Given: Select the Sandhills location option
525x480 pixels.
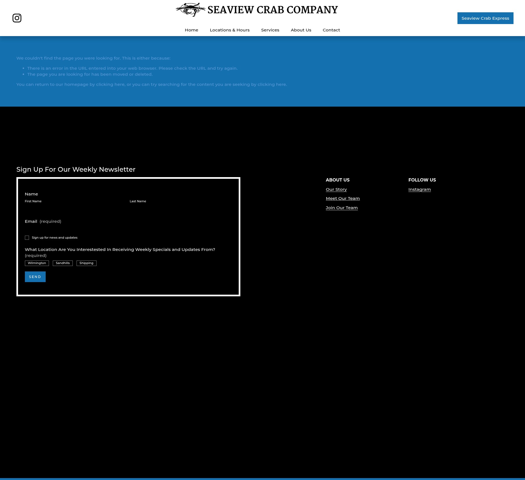Looking at the screenshot, I should tap(63, 263).
